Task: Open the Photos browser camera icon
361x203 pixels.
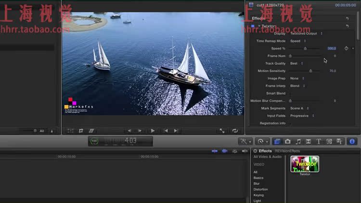Action: [287, 141]
